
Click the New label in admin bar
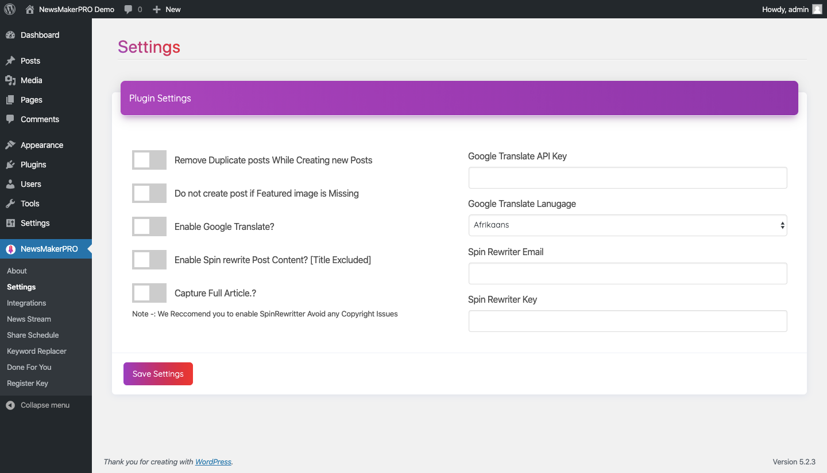tap(173, 9)
